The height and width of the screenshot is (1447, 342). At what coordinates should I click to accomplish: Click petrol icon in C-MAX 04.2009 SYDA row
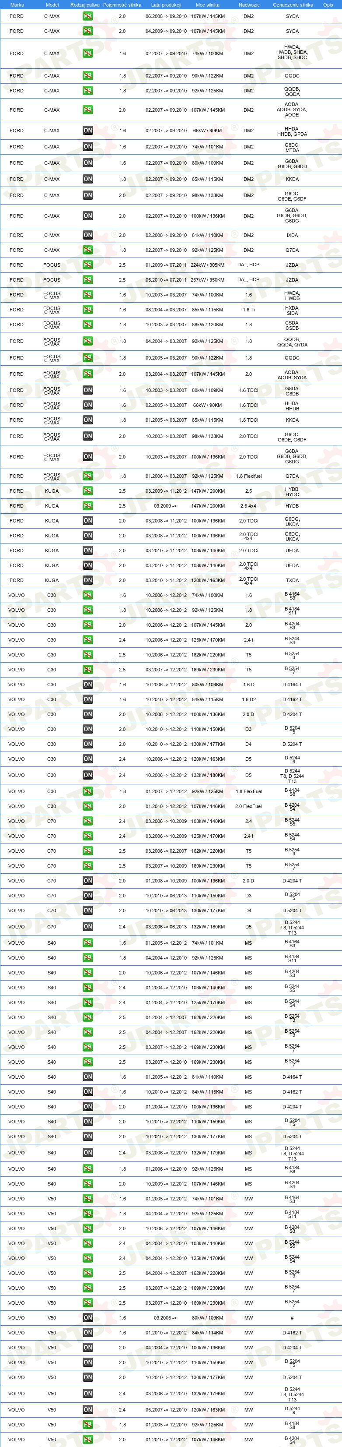tap(88, 32)
